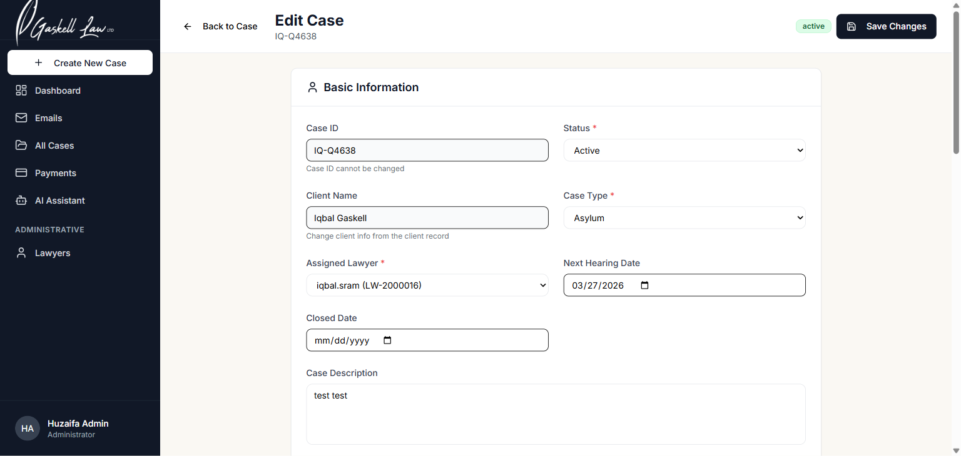Open the Next Hearing Date calendar picker
Viewport: 961px width, 456px height.
coord(644,285)
